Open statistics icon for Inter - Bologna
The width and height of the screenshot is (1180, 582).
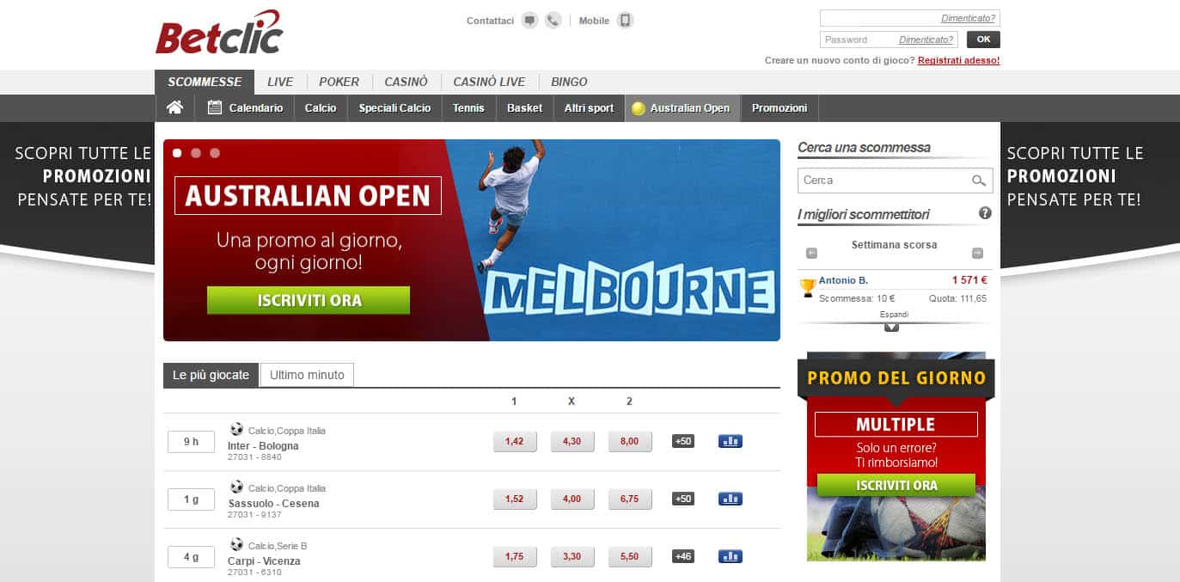730,442
